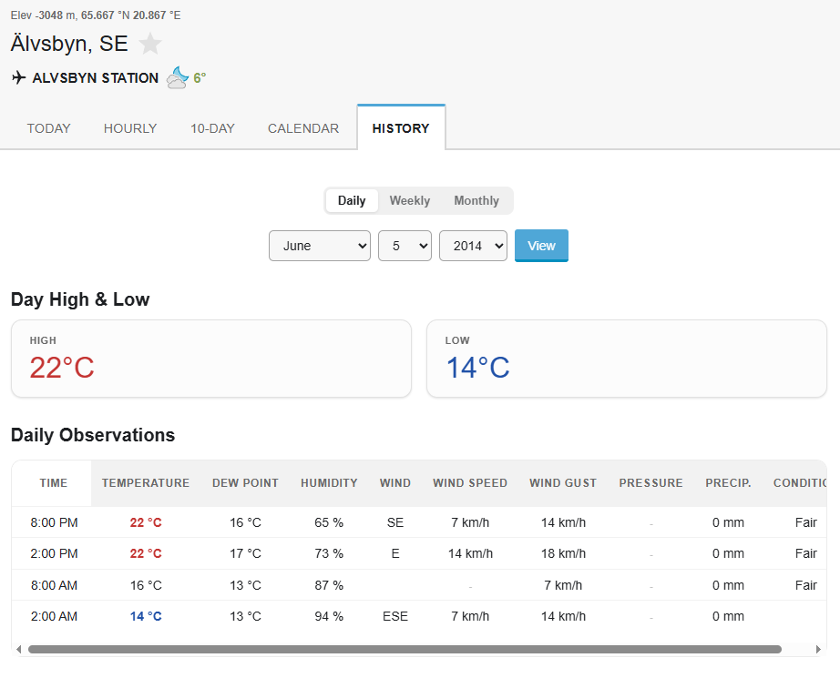Favorite Älvsbyn with the star icon
This screenshot has width=840, height=678.
[150, 44]
